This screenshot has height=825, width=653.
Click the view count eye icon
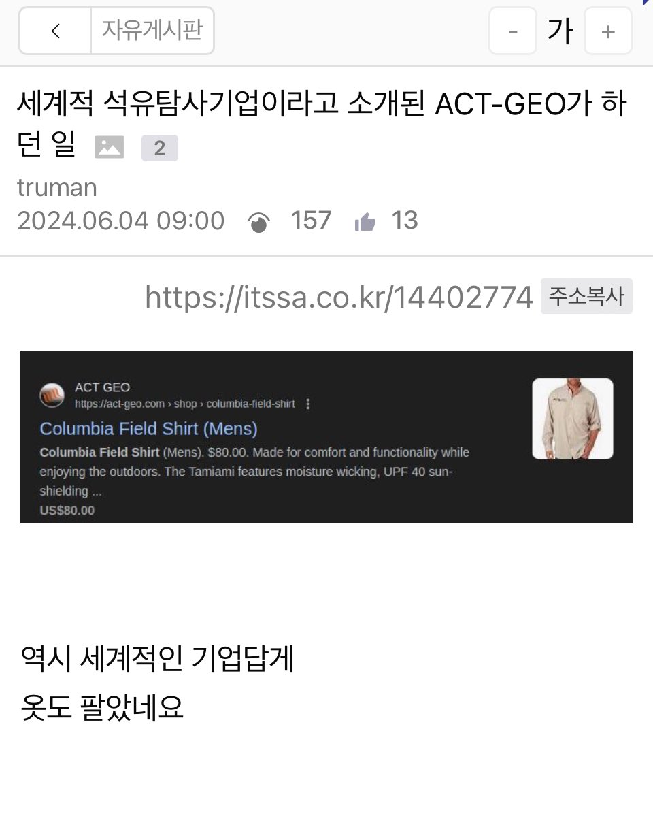259,222
